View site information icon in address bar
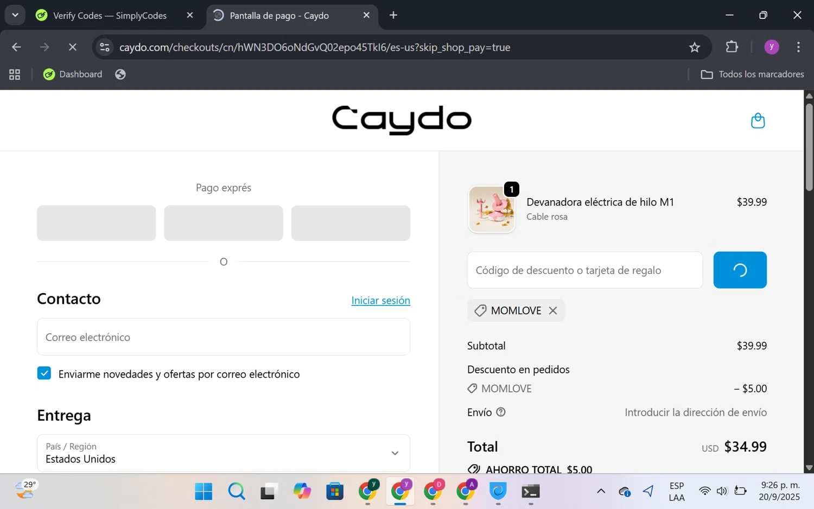The width and height of the screenshot is (814, 509). tap(105, 47)
